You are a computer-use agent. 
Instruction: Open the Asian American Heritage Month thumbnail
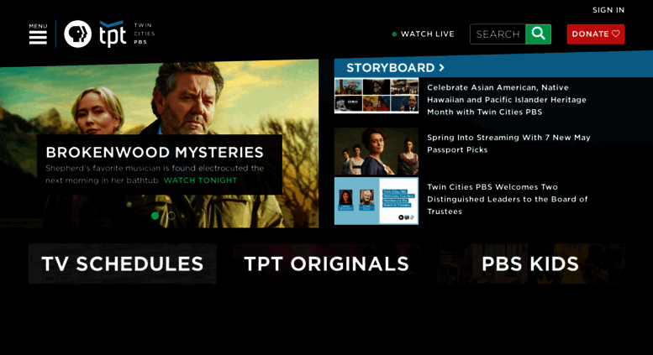(377, 96)
